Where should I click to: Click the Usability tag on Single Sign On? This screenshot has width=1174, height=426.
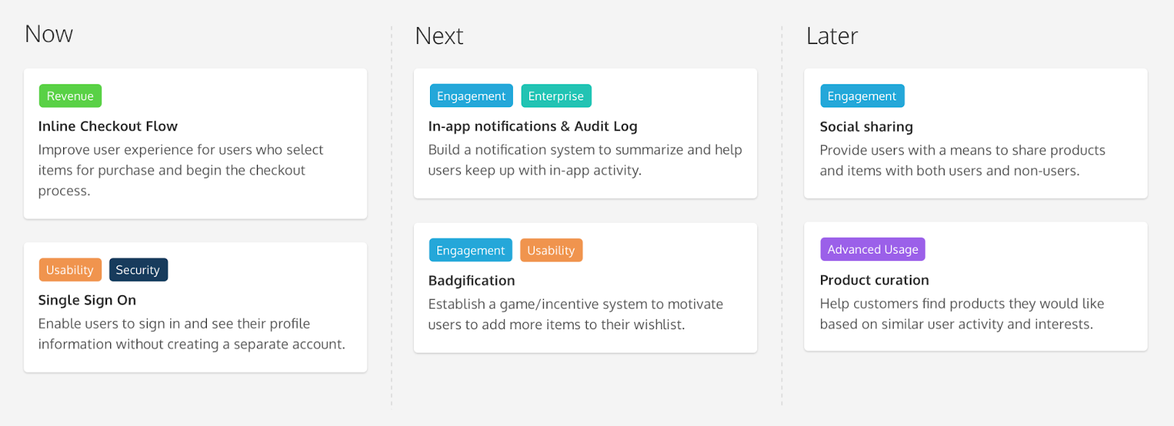70,269
